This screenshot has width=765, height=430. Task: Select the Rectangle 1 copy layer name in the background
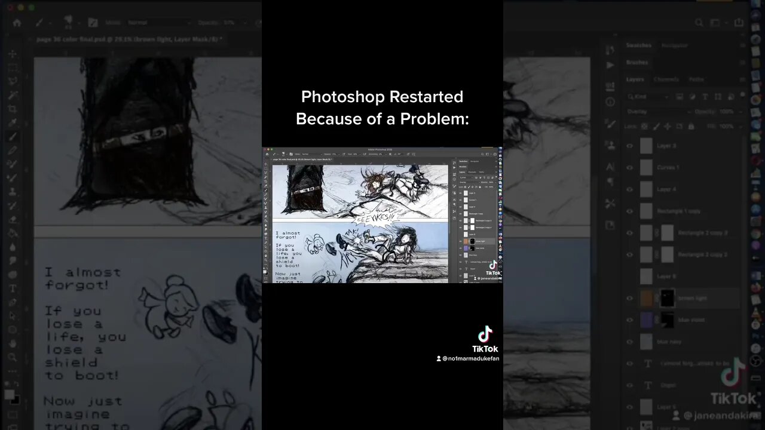679,211
